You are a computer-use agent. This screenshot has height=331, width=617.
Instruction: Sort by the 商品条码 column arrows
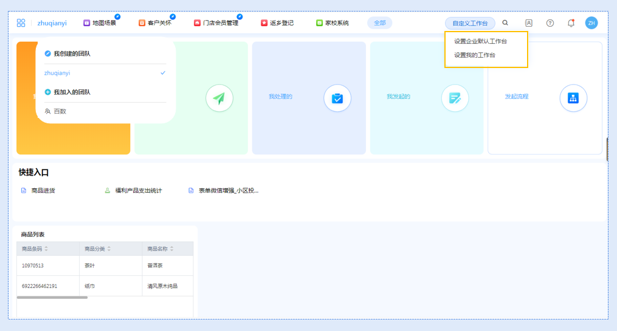click(x=46, y=249)
